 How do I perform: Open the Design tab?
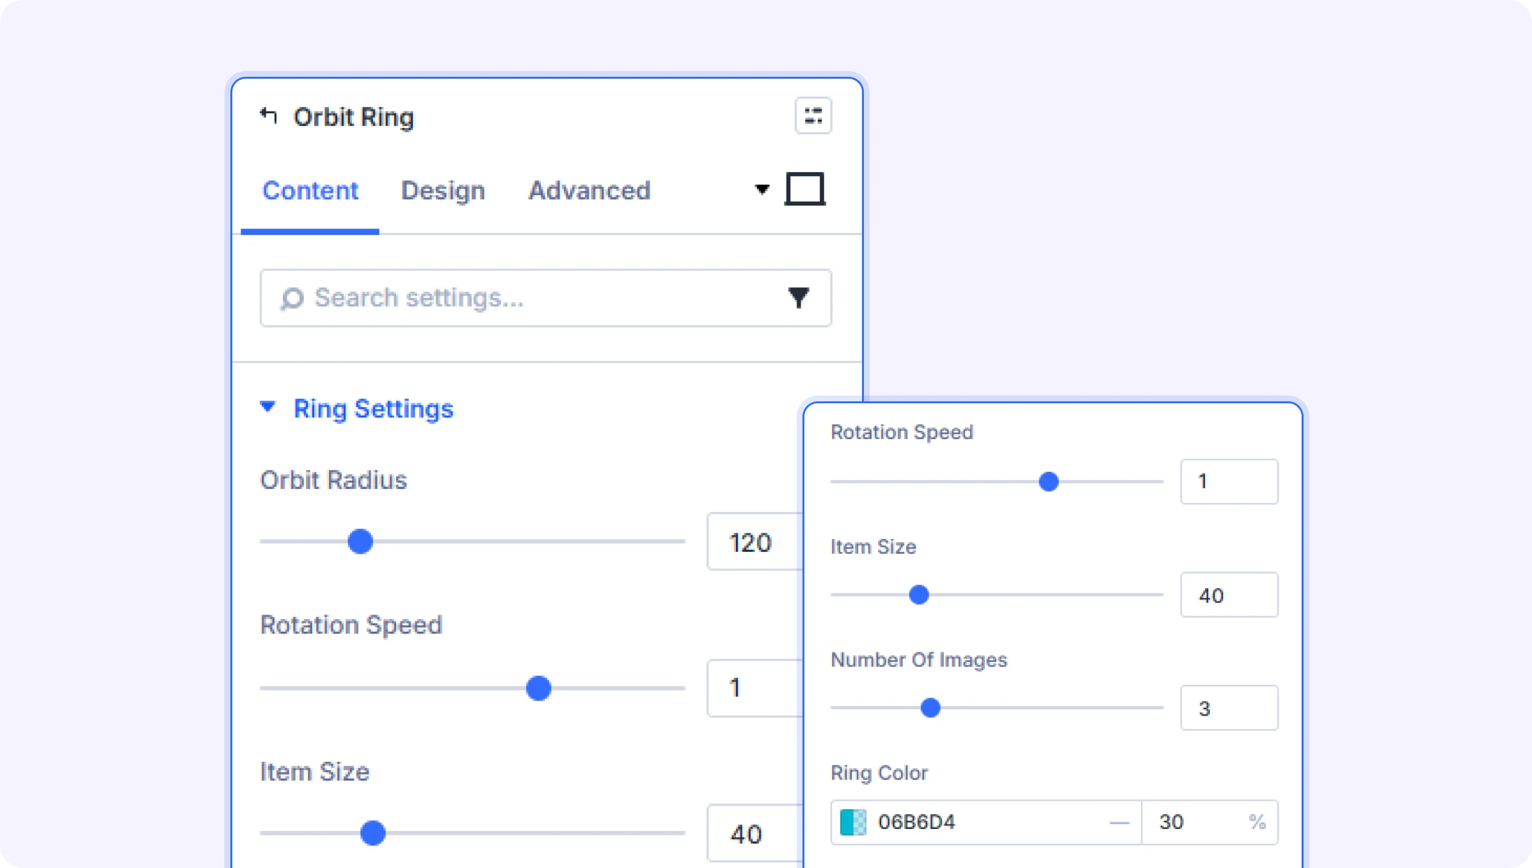(443, 191)
